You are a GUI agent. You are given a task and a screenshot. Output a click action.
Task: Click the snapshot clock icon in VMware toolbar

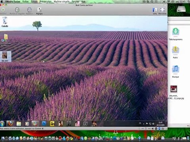click(x=17, y=10)
